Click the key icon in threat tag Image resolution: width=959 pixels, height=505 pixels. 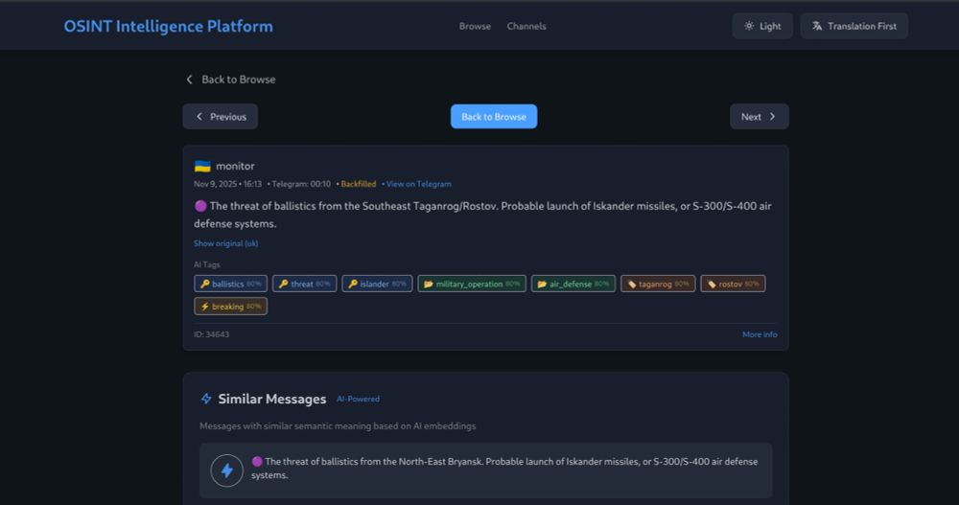(283, 284)
